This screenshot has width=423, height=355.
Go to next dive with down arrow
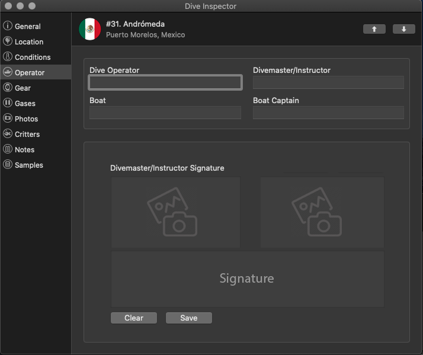click(x=404, y=29)
